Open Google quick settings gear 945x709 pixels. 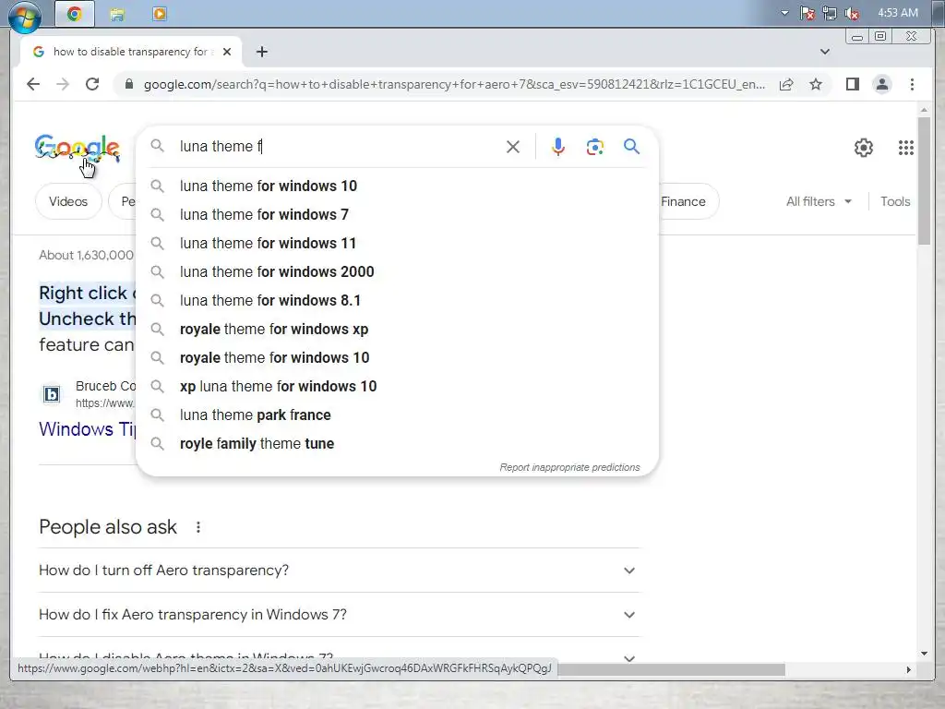pyautogui.click(x=864, y=148)
